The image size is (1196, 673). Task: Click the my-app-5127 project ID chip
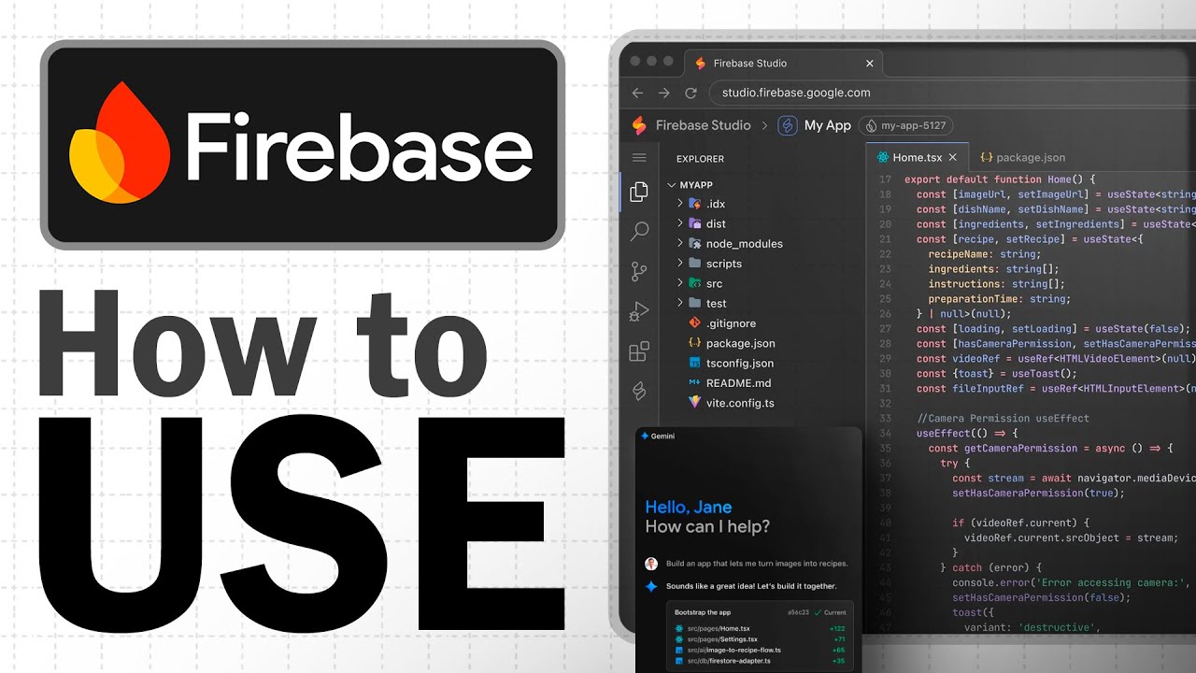coord(905,125)
